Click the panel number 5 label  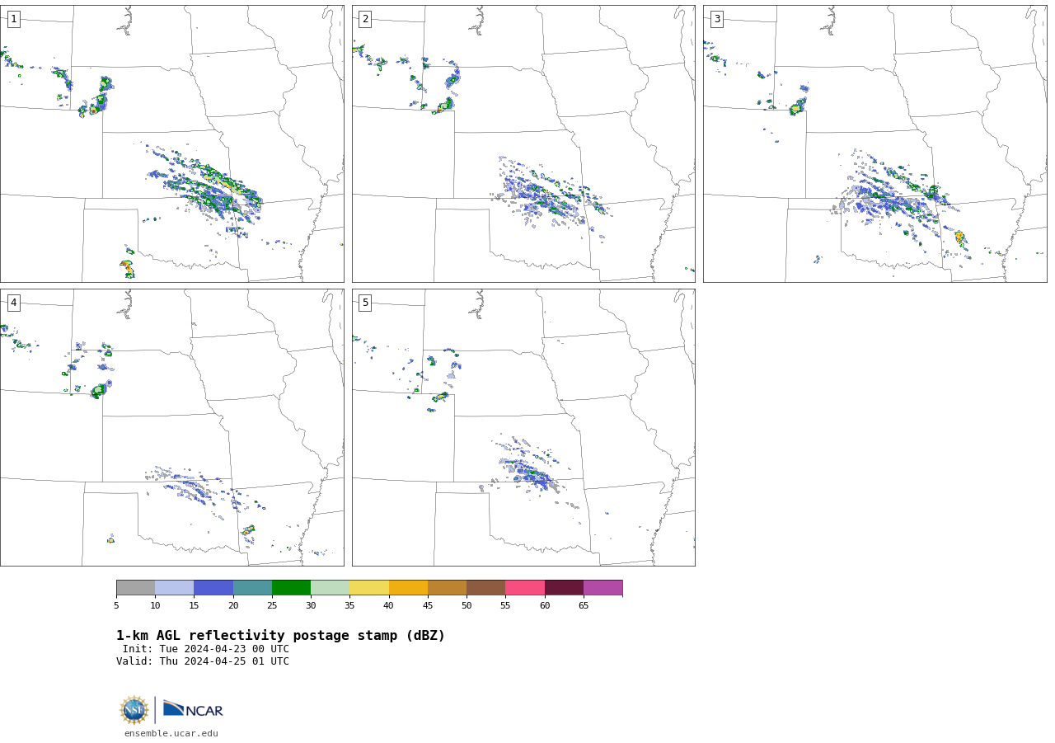pyautogui.click(x=365, y=303)
